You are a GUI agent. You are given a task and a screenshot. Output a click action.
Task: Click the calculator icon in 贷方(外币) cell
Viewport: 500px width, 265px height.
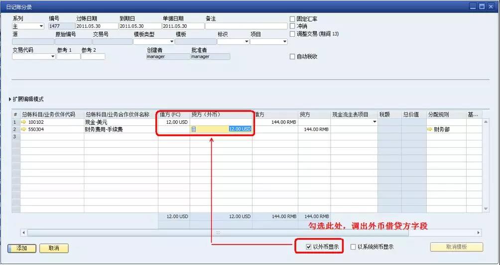click(x=194, y=129)
